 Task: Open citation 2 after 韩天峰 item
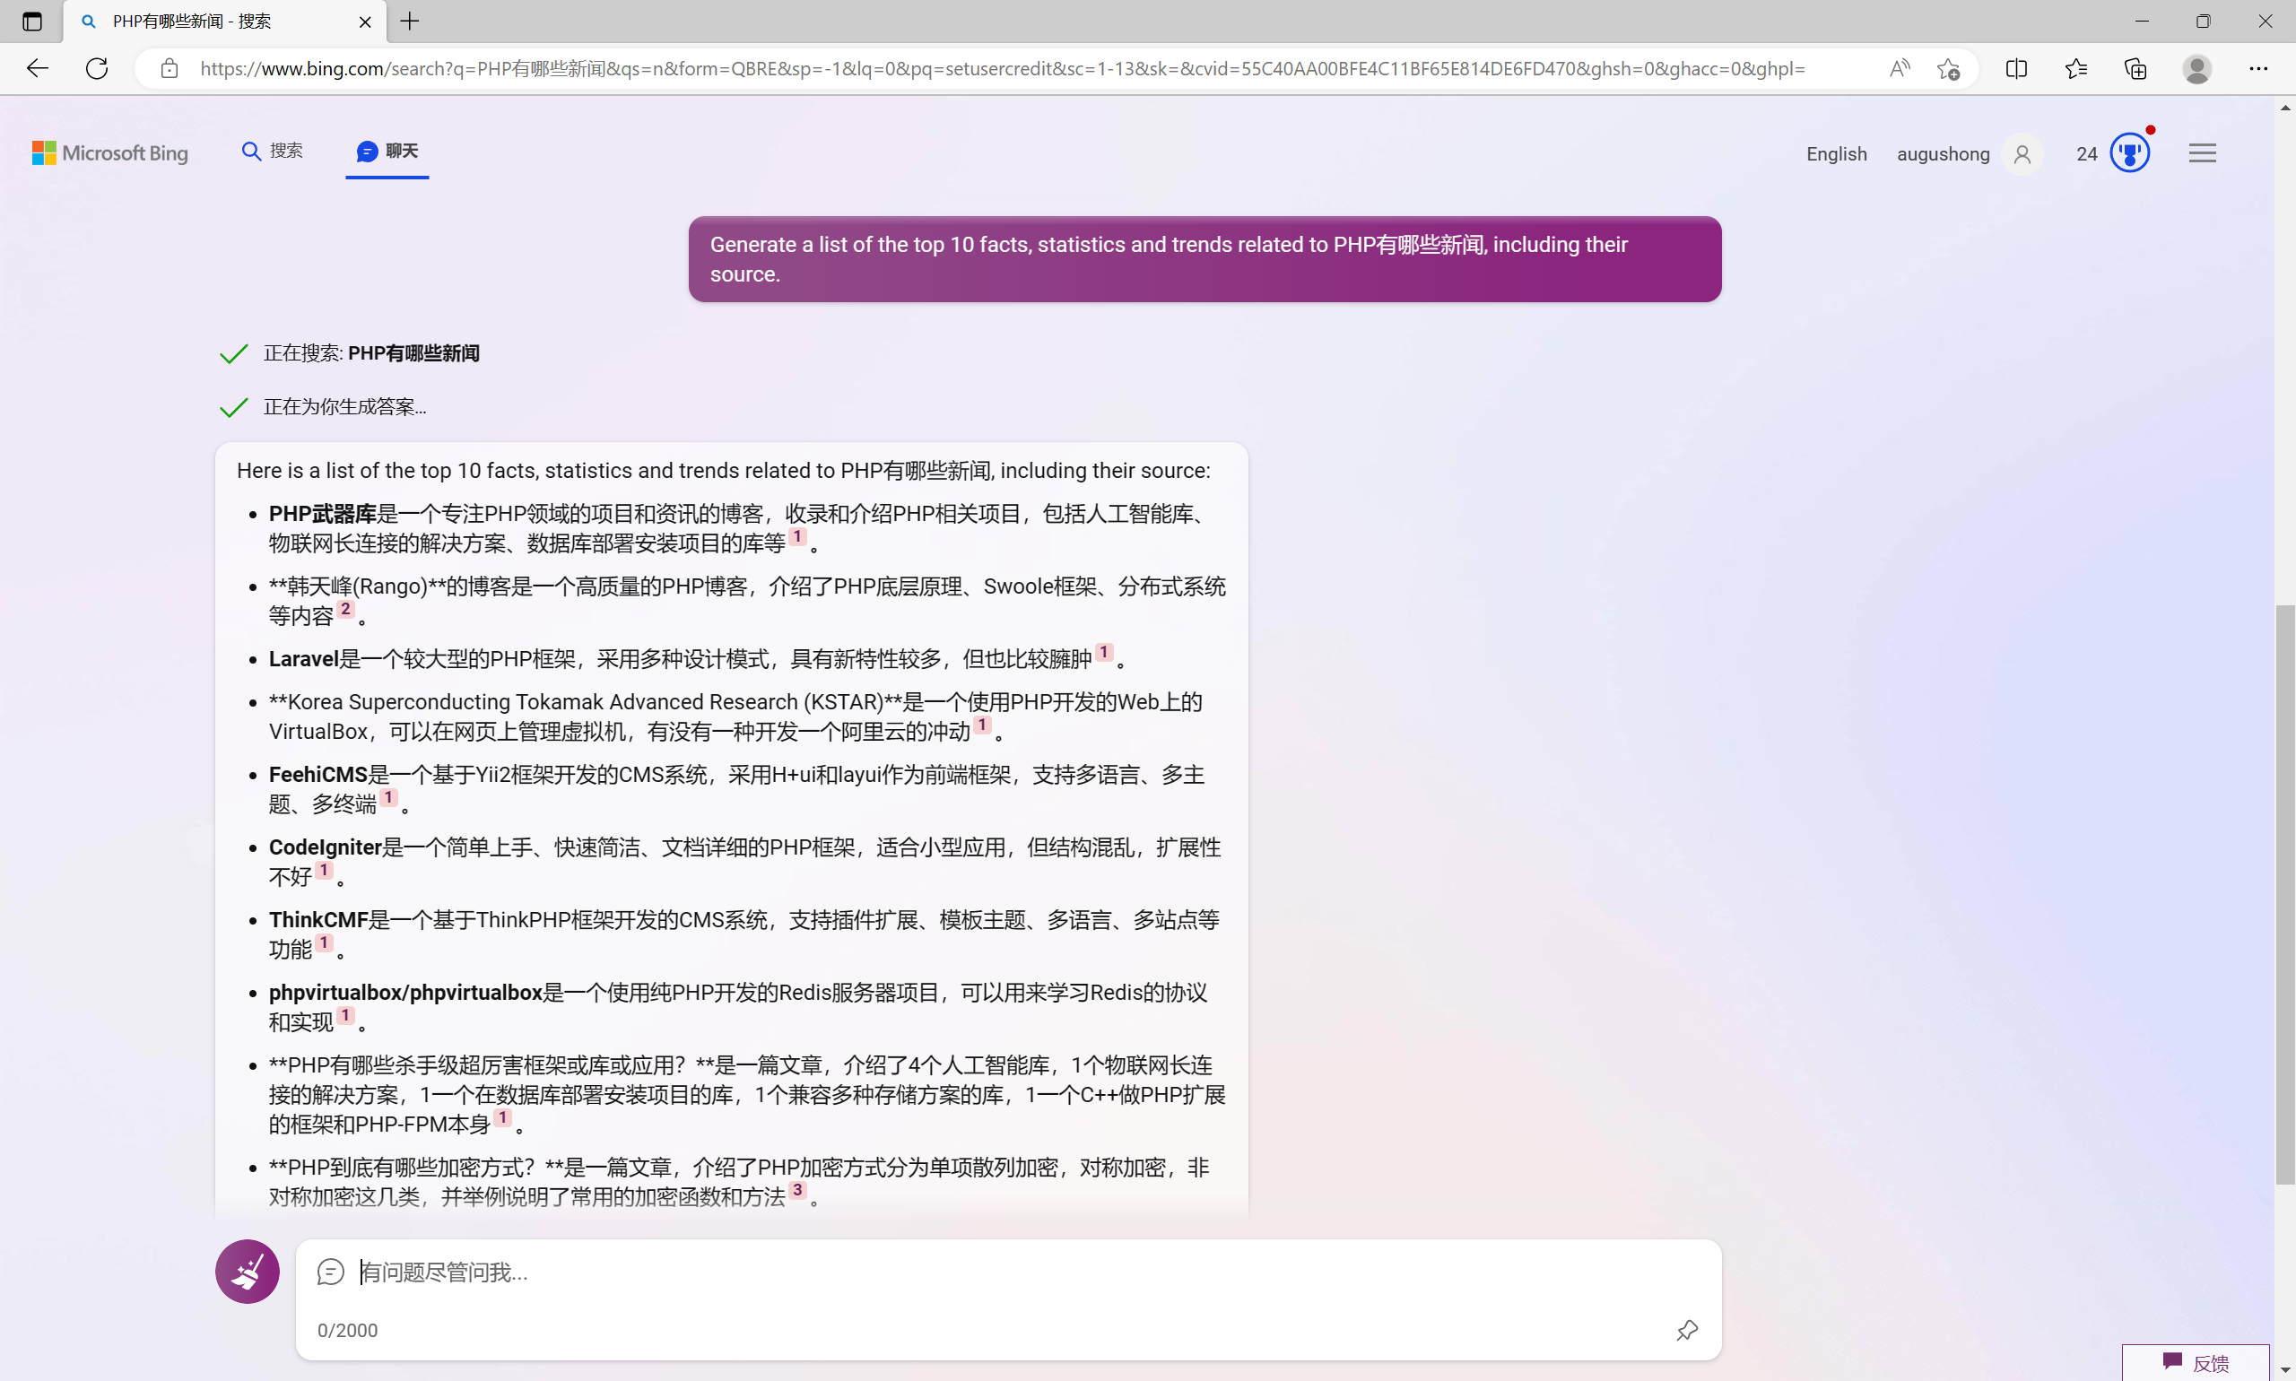pyautogui.click(x=345, y=610)
